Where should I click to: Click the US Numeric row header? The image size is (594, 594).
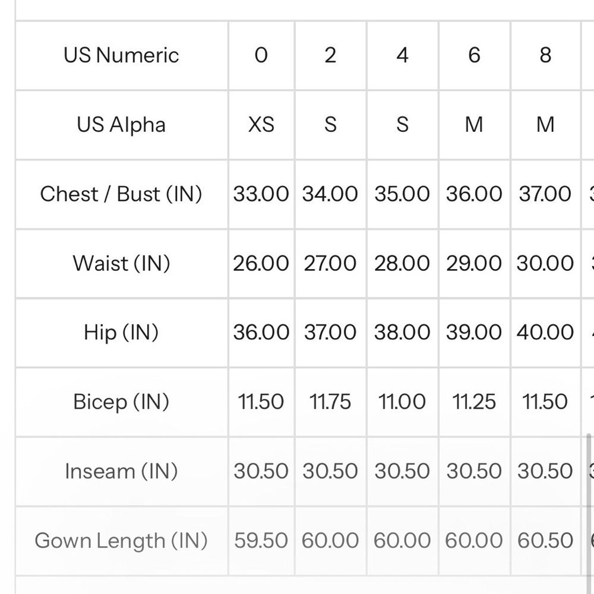tap(121, 55)
